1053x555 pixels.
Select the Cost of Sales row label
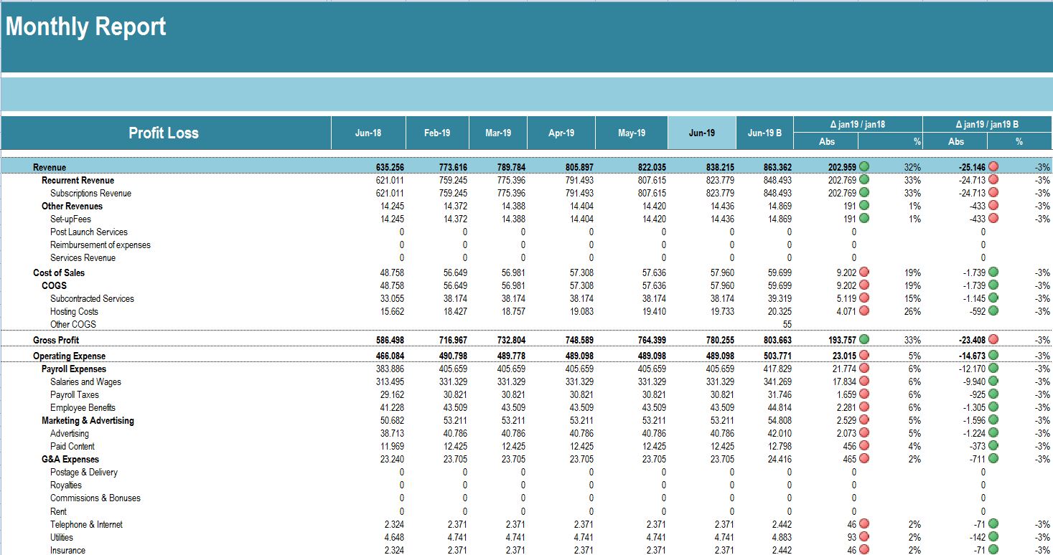(59, 272)
